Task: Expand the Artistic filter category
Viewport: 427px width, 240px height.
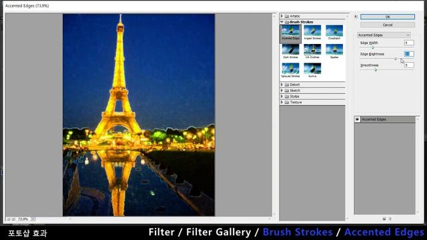Action: [x=282, y=16]
